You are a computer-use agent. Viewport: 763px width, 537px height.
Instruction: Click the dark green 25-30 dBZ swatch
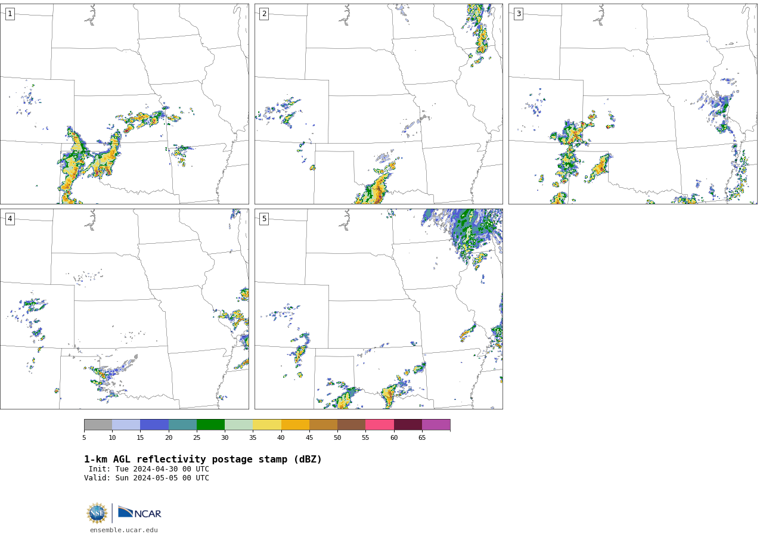(211, 424)
